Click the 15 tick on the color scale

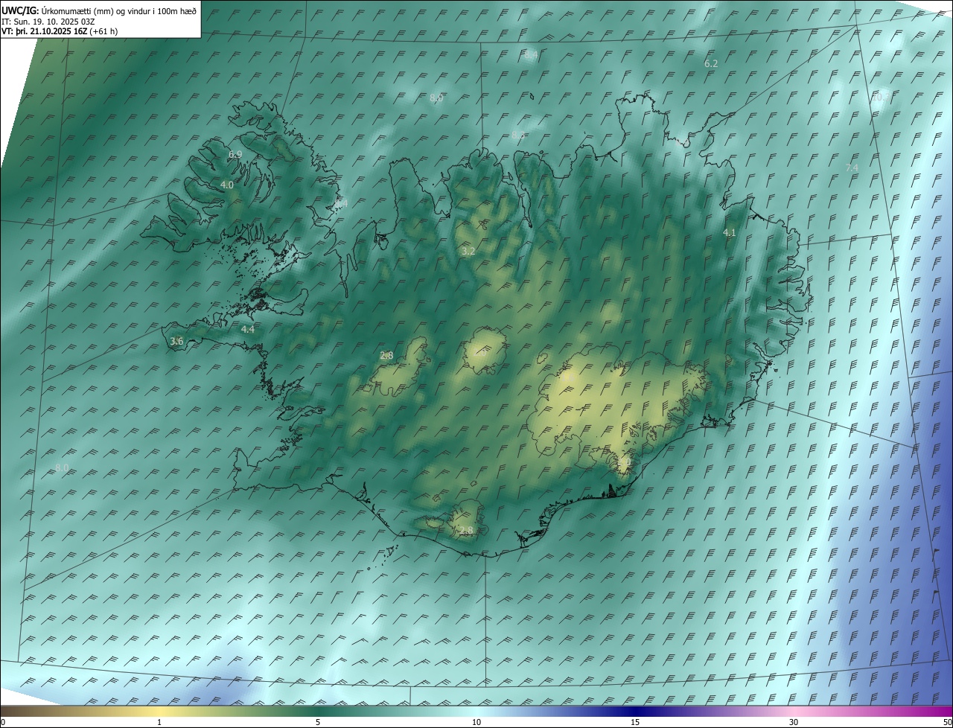coord(635,722)
